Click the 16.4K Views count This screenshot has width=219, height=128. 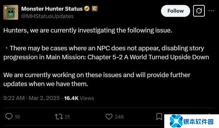[x=79, y=98]
